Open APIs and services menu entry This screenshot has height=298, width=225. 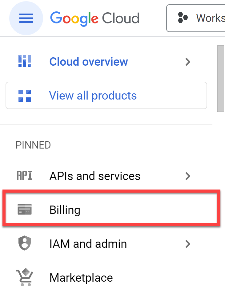[x=95, y=176]
